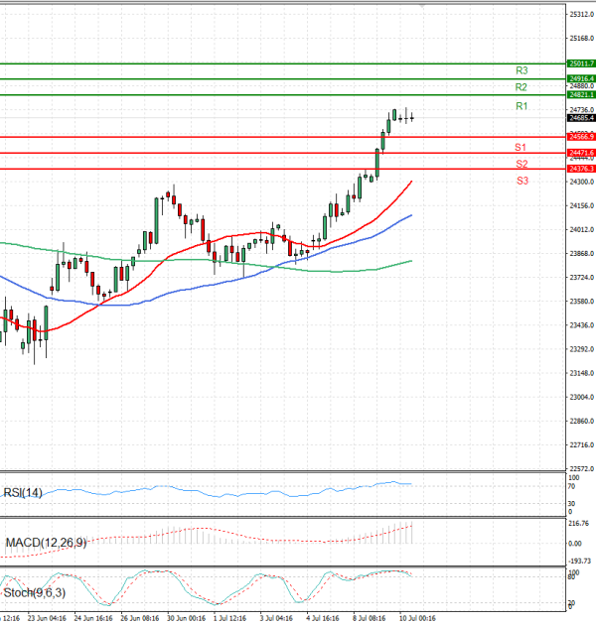Click the 10 Jul 00:16 time label
The width and height of the screenshot is (596, 625).
point(417,619)
